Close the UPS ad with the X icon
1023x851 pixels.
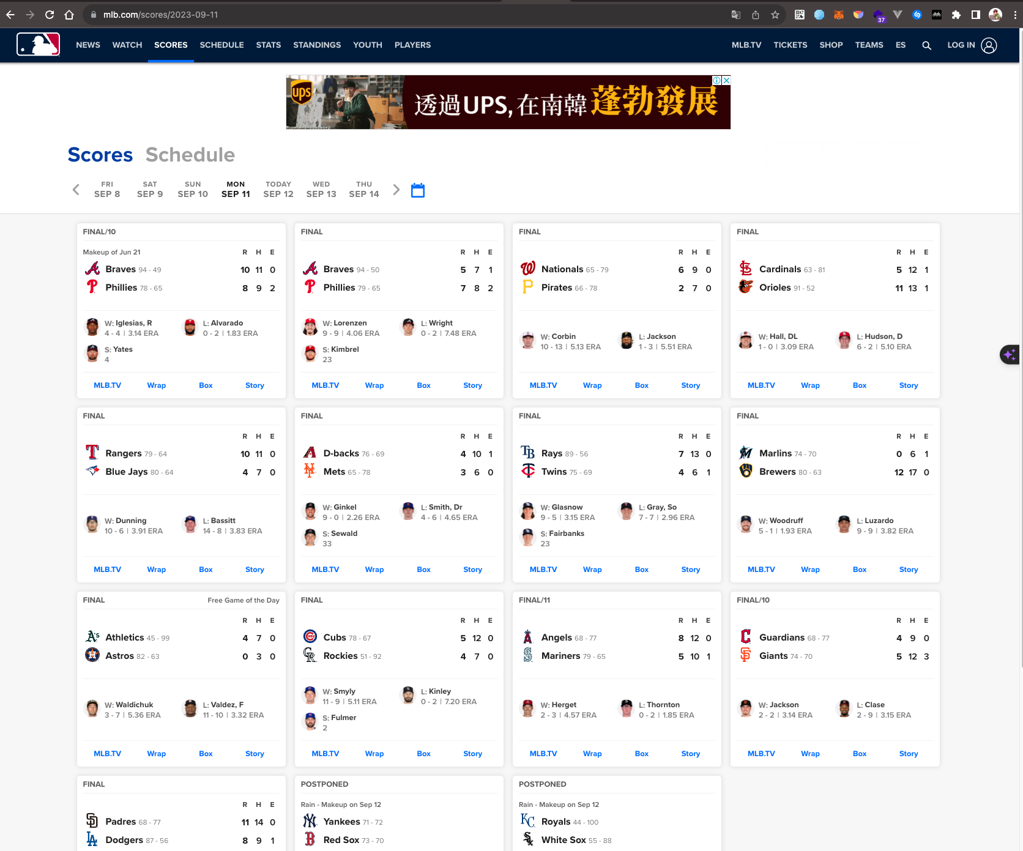point(726,80)
